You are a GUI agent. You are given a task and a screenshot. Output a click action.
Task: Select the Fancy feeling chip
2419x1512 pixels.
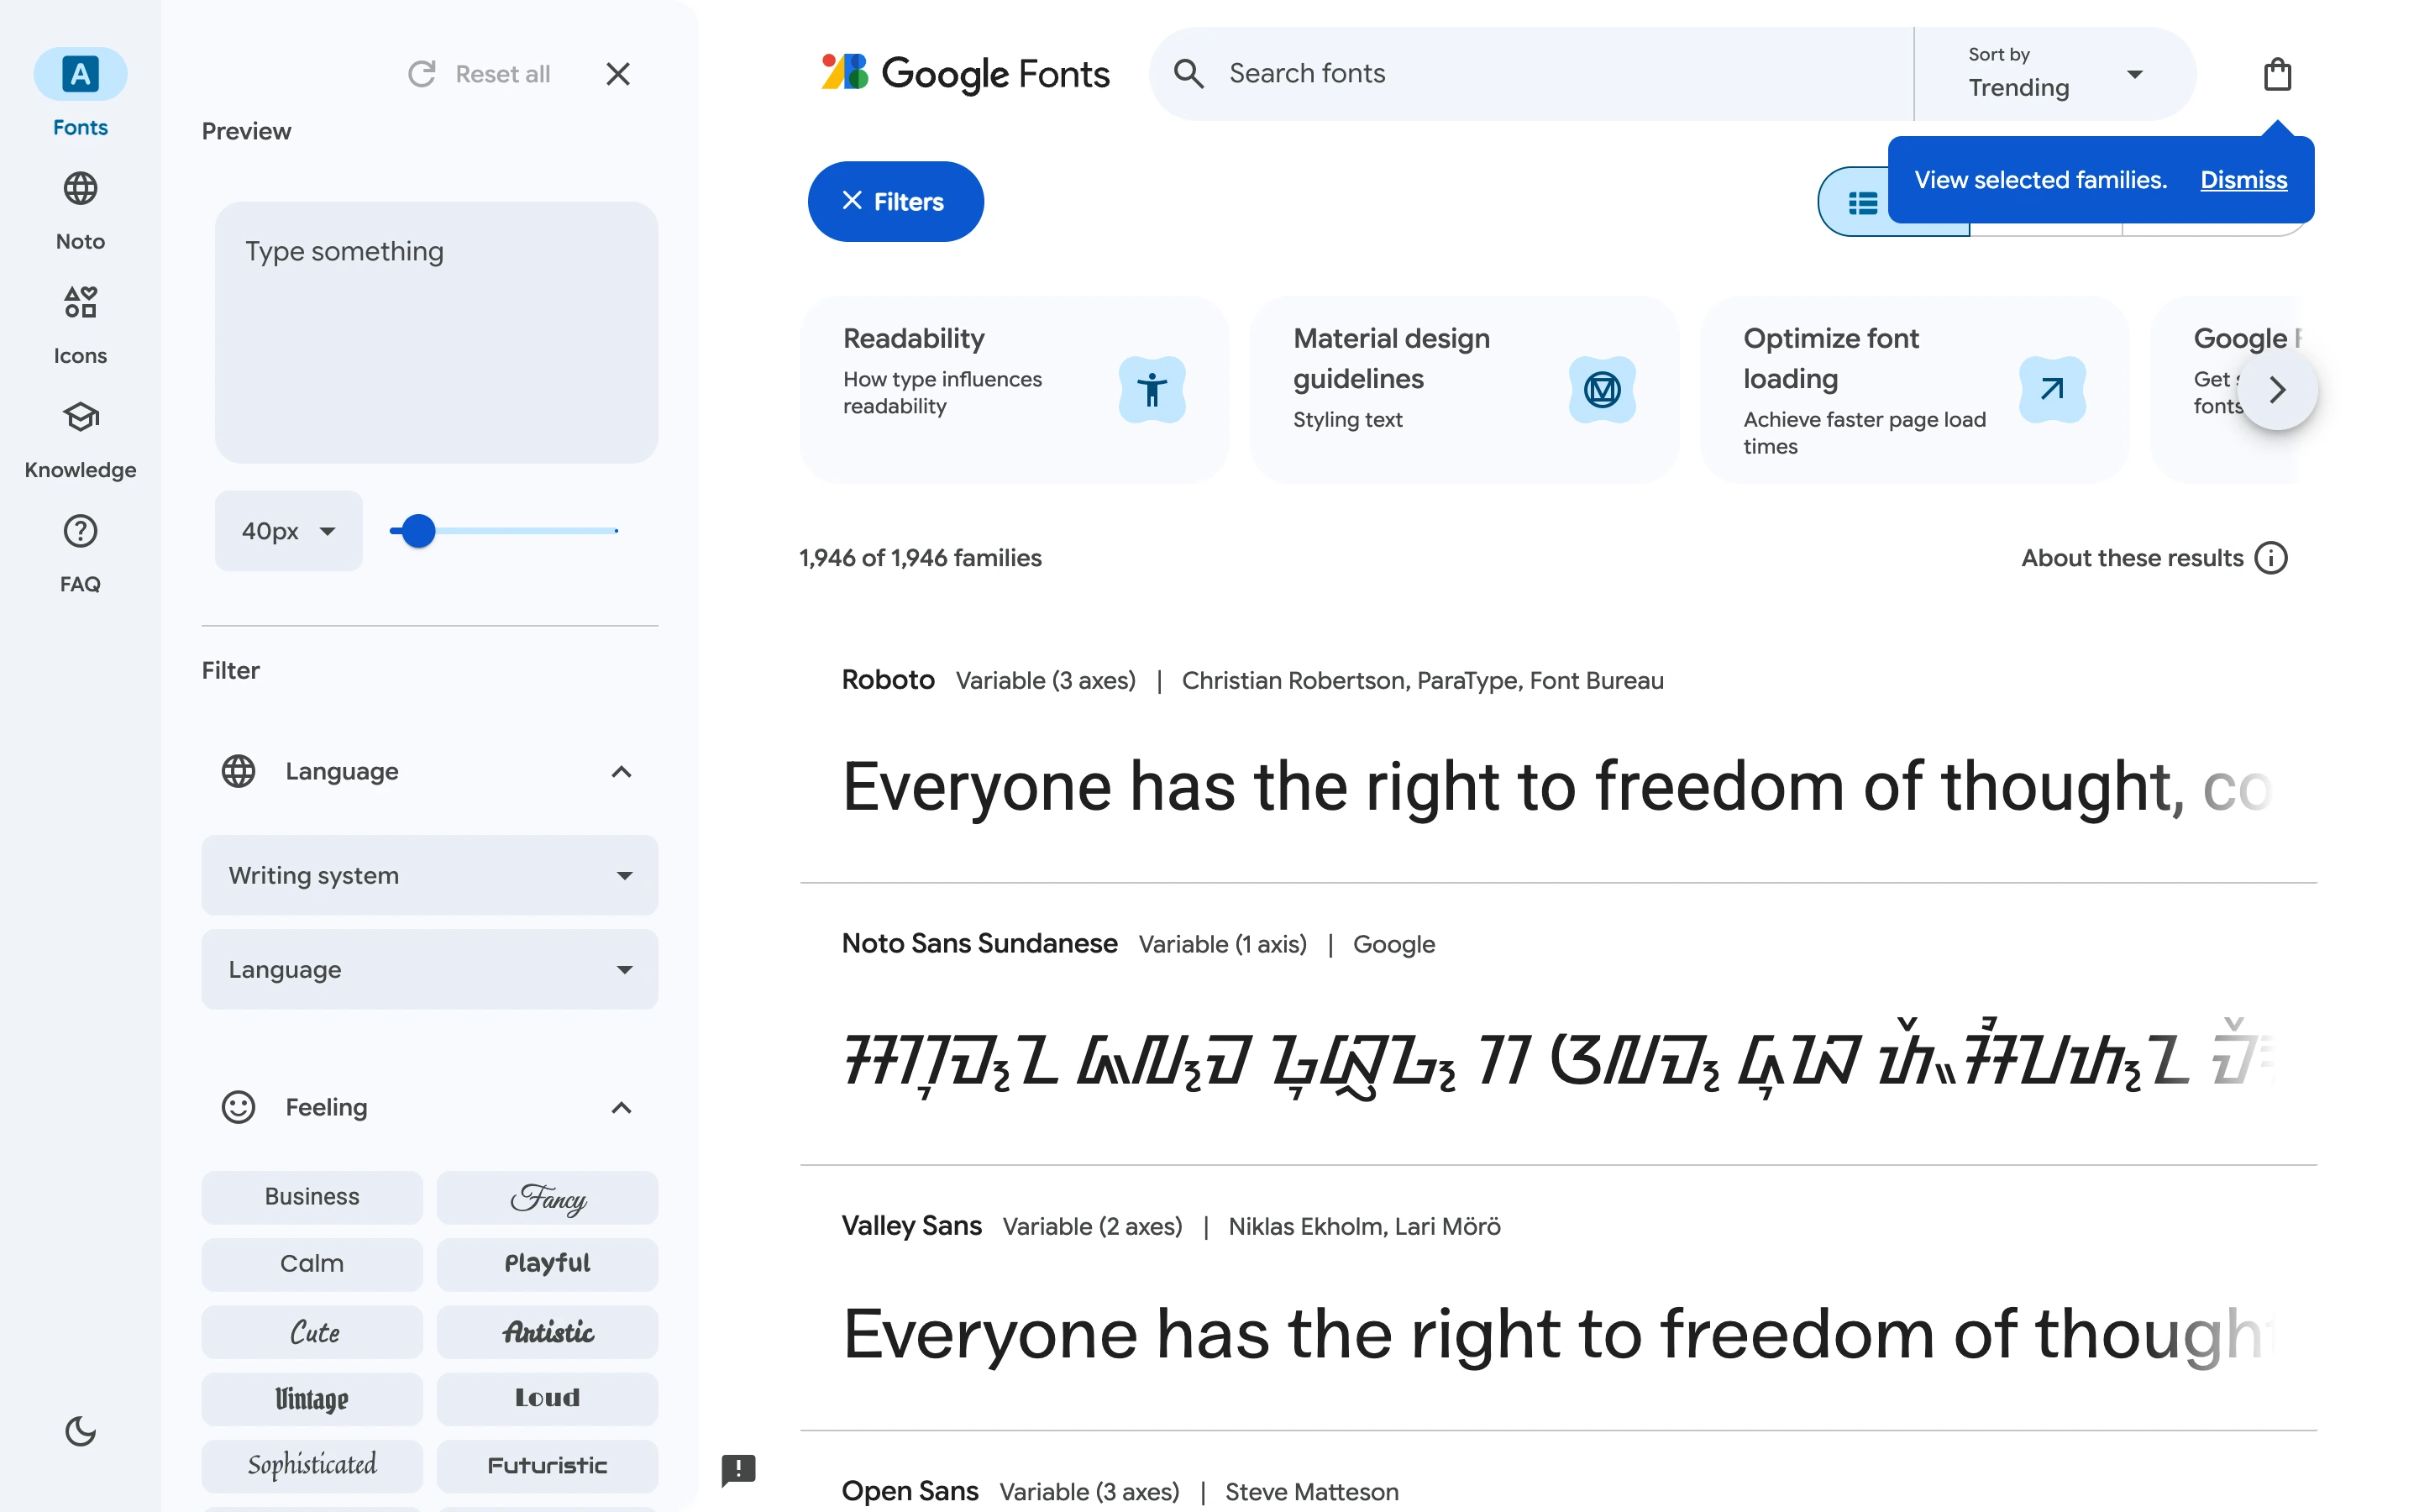547,1197
